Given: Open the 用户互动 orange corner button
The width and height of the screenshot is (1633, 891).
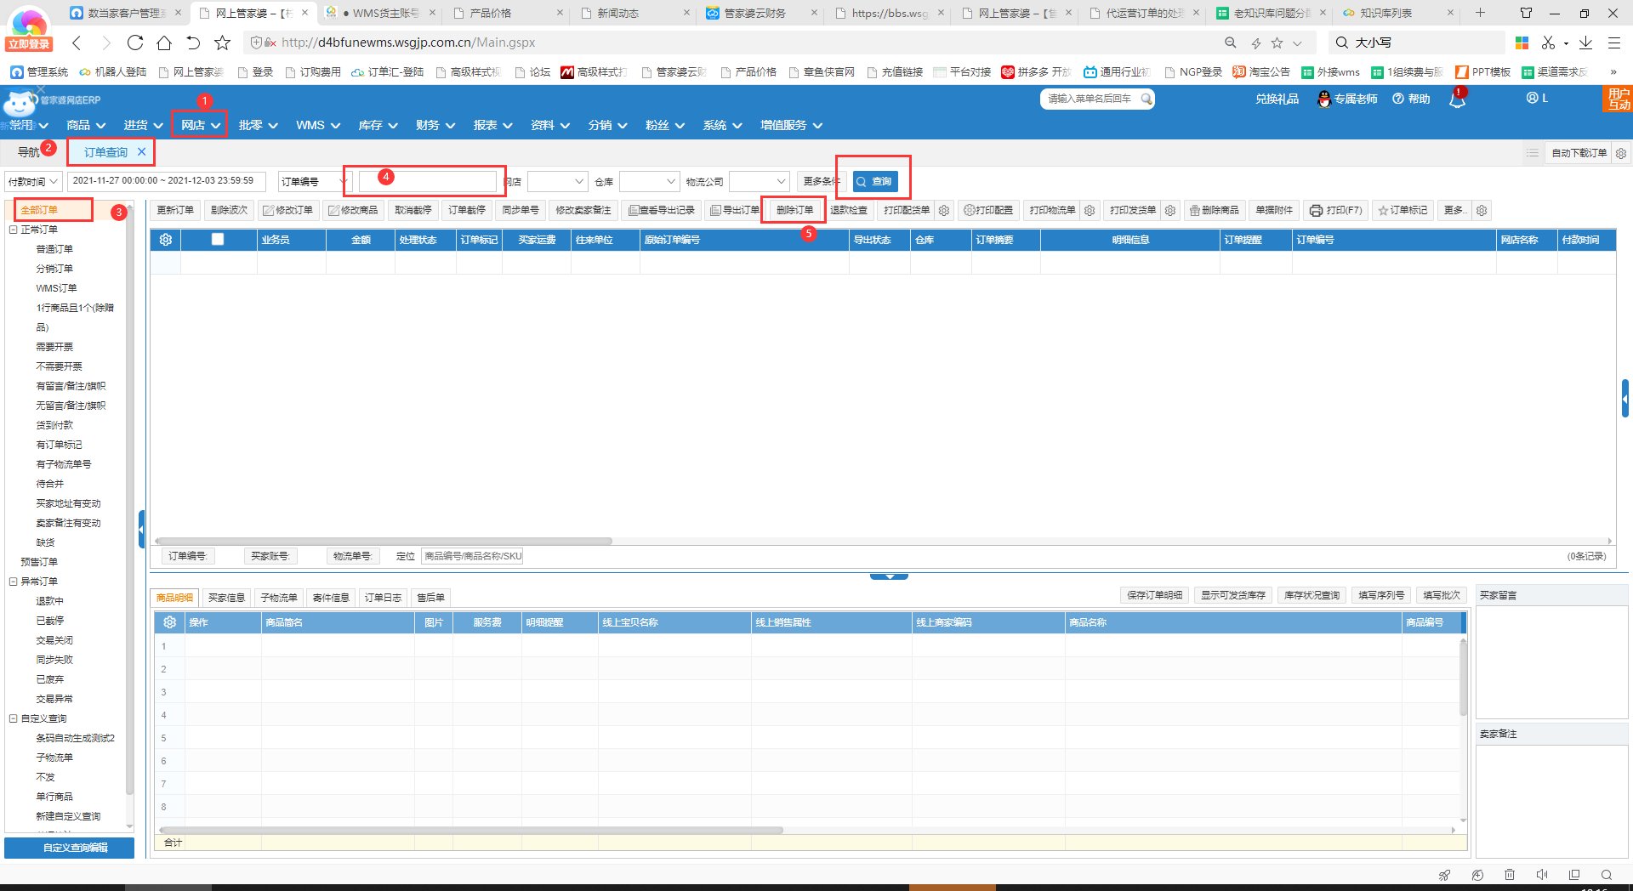Looking at the screenshot, I should tap(1618, 99).
